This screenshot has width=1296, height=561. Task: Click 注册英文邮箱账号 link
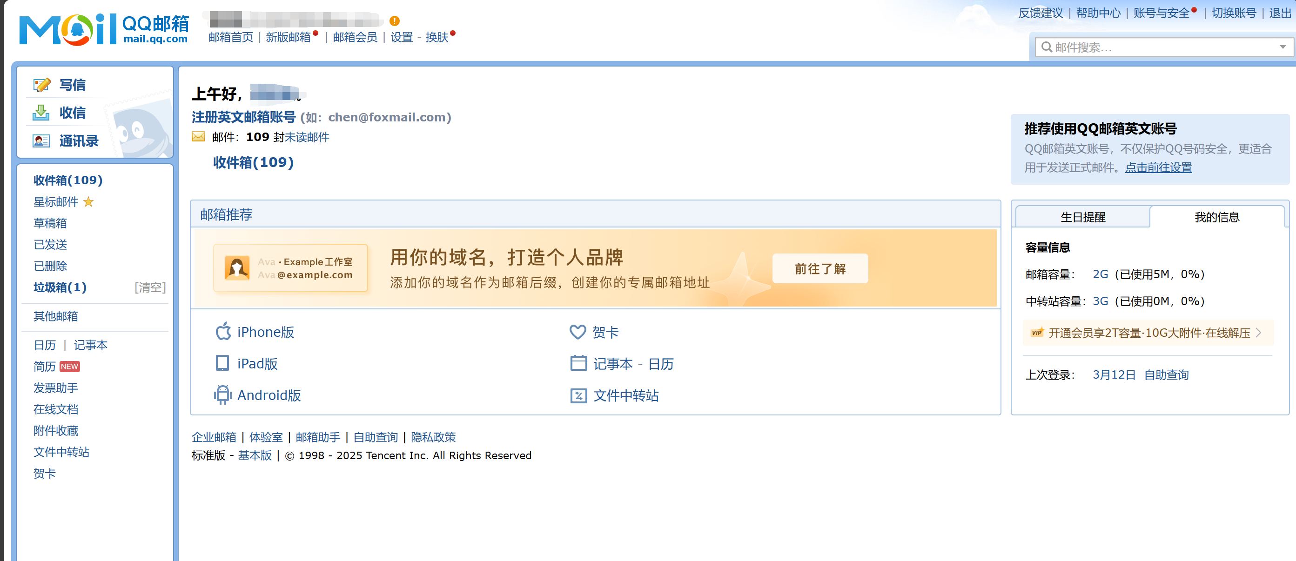243,117
